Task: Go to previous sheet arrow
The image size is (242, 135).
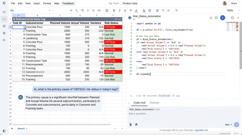Action: [x=115, y=128]
